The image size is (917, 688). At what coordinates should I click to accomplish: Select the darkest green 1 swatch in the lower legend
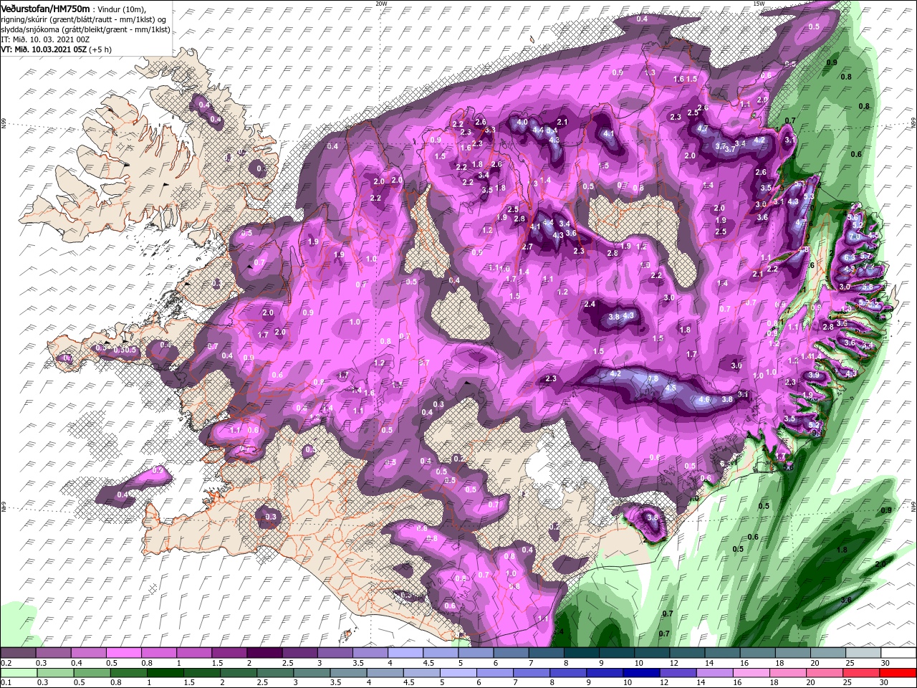[165, 673]
